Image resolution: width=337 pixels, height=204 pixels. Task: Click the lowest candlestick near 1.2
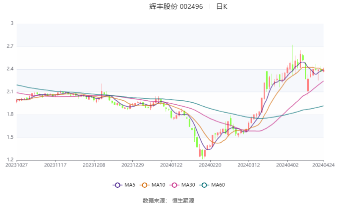tap(202, 154)
